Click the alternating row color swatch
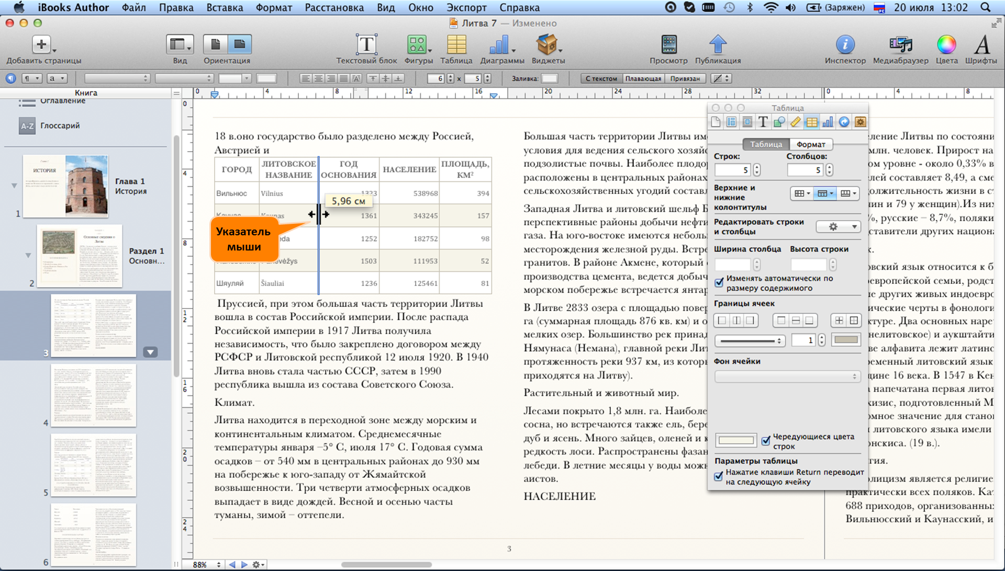The height and width of the screenshot is (571, 1005). pyautogui.click(x=736, y=441)
